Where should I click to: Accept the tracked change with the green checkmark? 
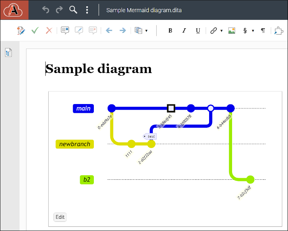click(35, 31)
